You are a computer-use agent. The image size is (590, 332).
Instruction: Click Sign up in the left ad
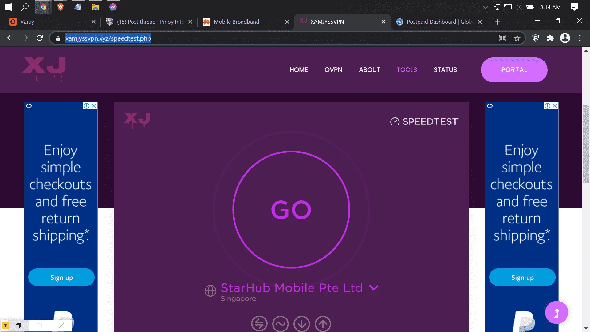pos(61,277)
